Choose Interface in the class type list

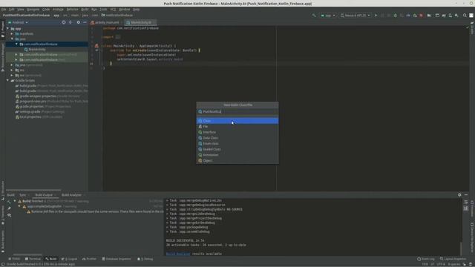237,132
